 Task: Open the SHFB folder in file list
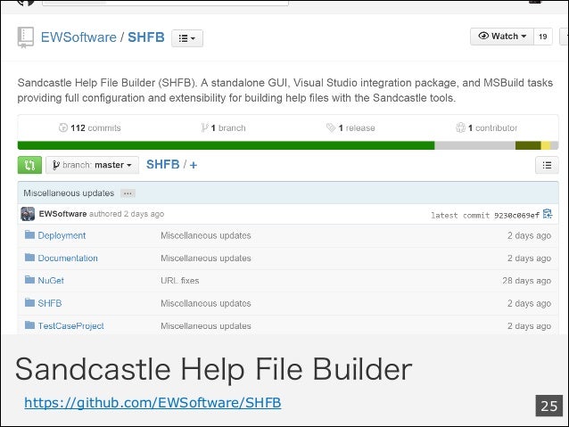click(x=50, y=303)
